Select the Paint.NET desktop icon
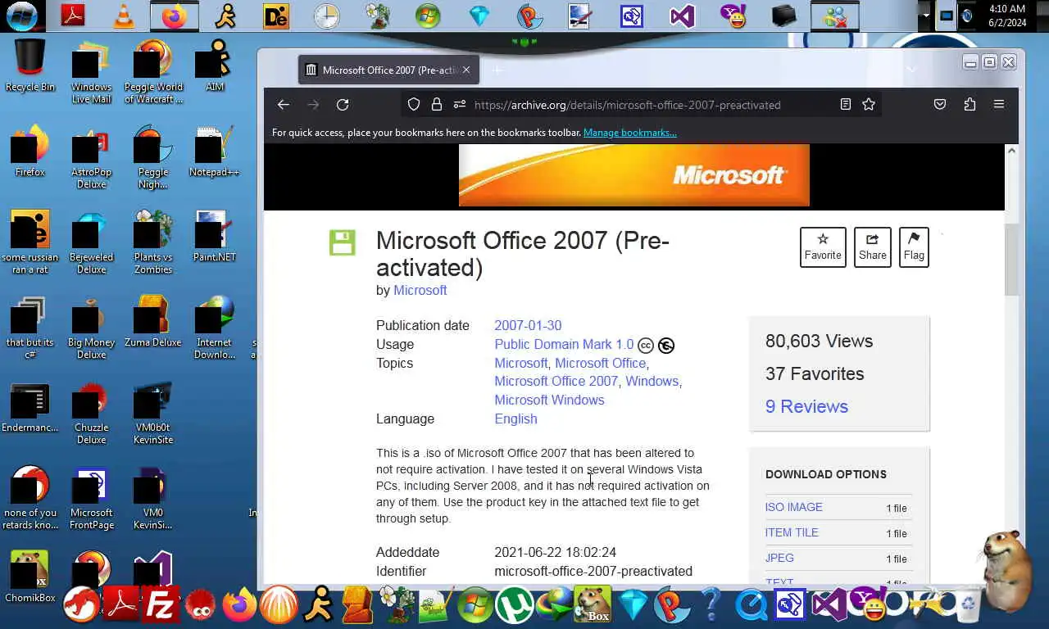1049x629 pixels. (x=214, y=237)
